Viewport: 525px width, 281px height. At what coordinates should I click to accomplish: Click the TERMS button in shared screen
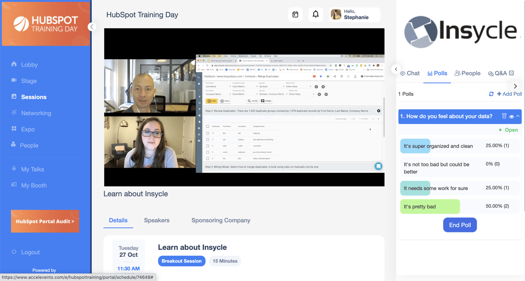(266, 101)
